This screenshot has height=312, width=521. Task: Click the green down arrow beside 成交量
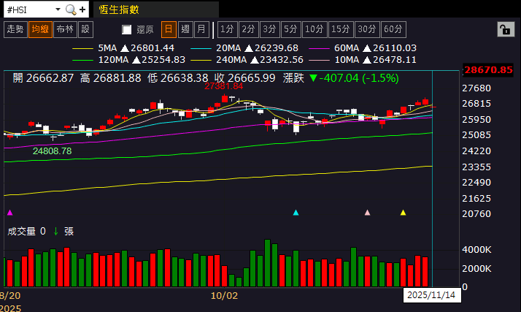(x=55, y=231)
